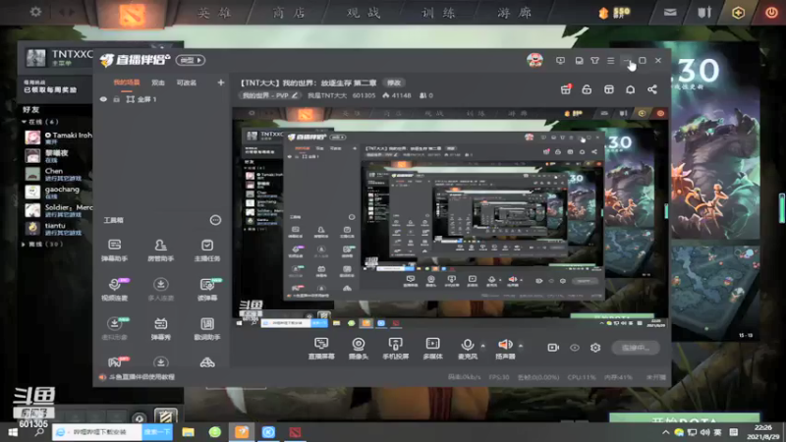Open the notification bell icon

pyautogui.click(x=630, y=89)
